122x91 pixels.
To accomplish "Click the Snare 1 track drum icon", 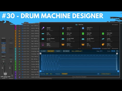I will tap(19, 31).
